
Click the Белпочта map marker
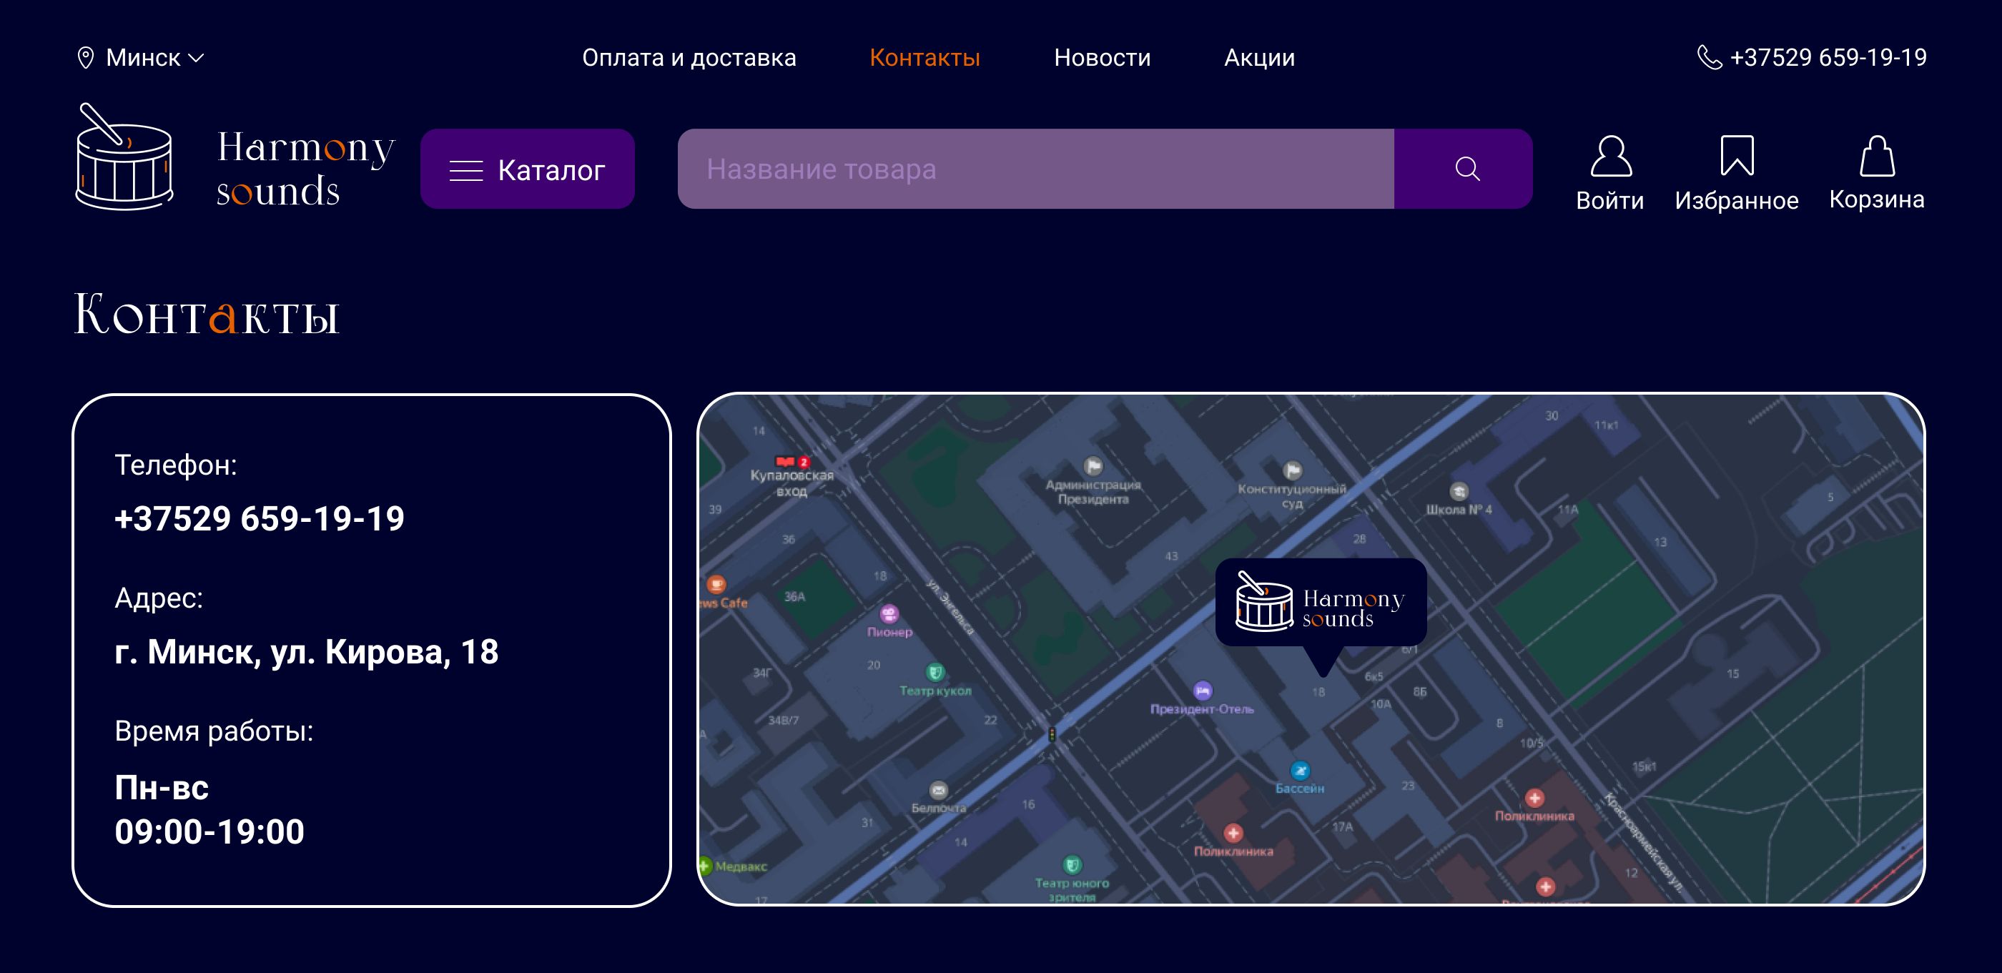coord(939,791)
